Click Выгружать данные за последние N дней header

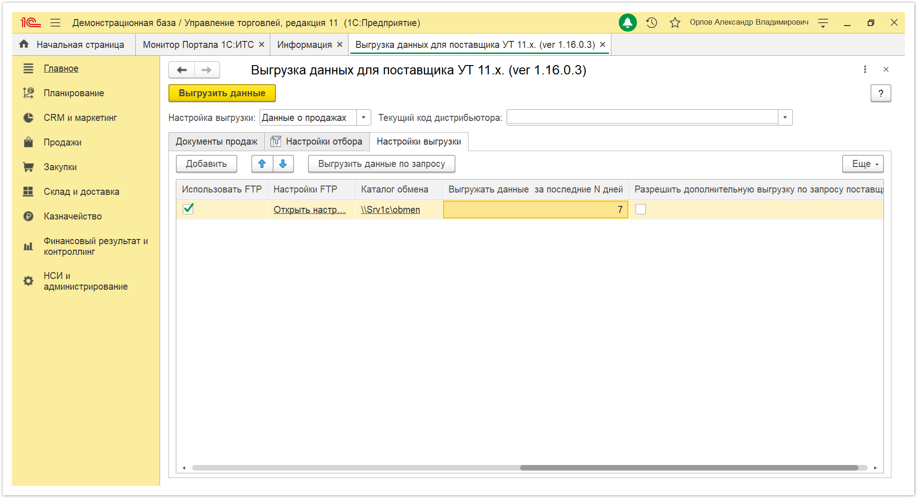535,189
